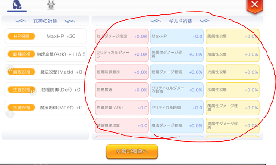Select the 抗魔祝福 blessing button
The width and height of the screenshot is (276, 165).
click(21, 107)
